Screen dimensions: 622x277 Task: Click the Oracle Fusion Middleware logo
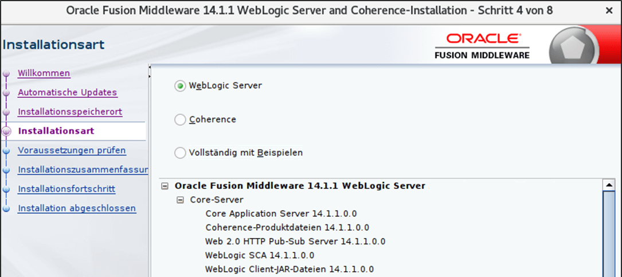coord(482,46)
